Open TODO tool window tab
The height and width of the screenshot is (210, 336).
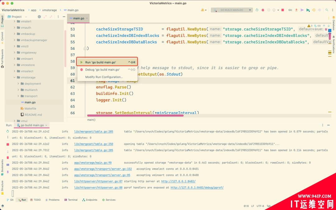(x=35, y=200)
